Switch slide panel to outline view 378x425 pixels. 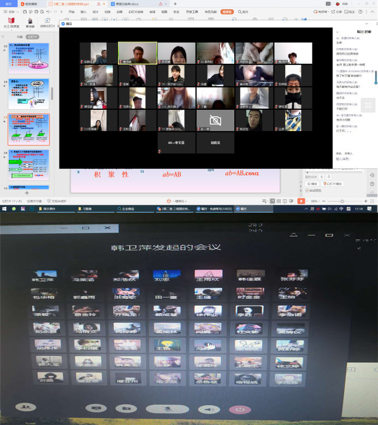[x=19, y=37]
